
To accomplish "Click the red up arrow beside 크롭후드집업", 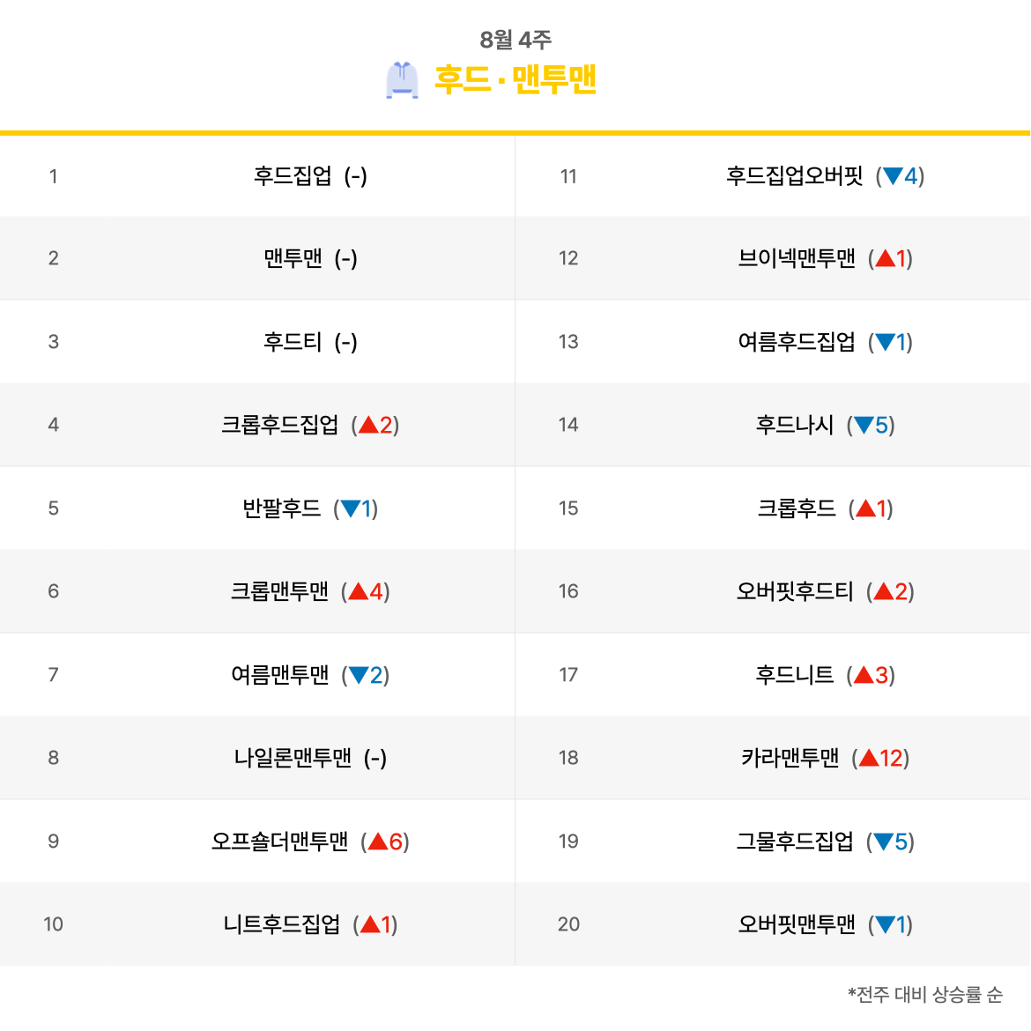I will click(368, 425).
